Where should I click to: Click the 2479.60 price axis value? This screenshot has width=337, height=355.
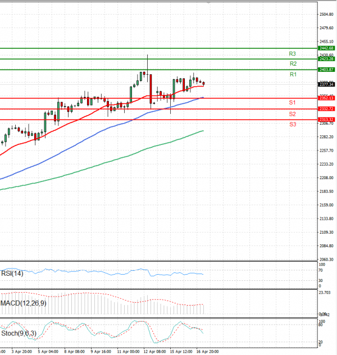(x=326, y=28)
